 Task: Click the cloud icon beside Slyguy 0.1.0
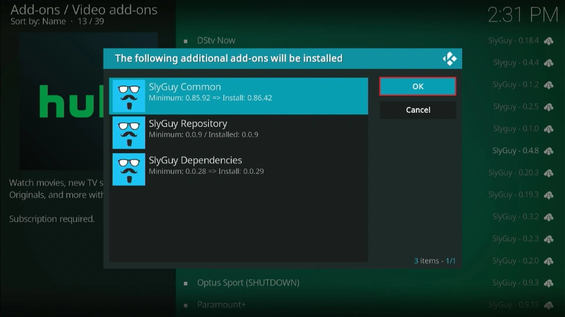tap(549, 129)
